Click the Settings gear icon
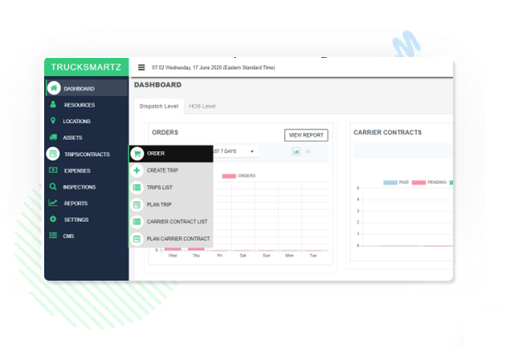 (53, 220)
